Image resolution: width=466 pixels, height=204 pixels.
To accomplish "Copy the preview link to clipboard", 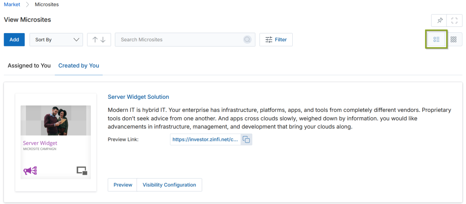I will pyautogui.click(x=246, y=139).
